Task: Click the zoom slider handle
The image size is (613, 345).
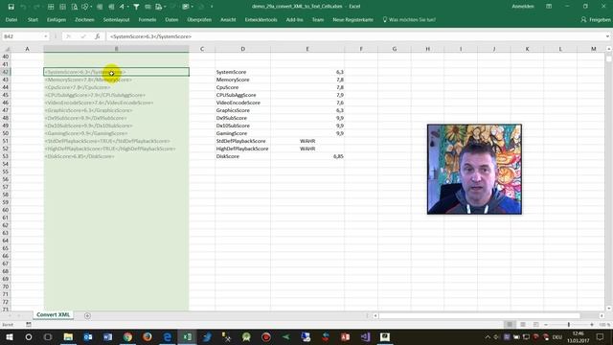Action: (x=568, y=325)
